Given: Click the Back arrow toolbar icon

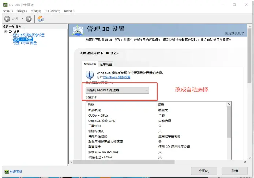Looking at the screenshot, I should tap(7, 19).
